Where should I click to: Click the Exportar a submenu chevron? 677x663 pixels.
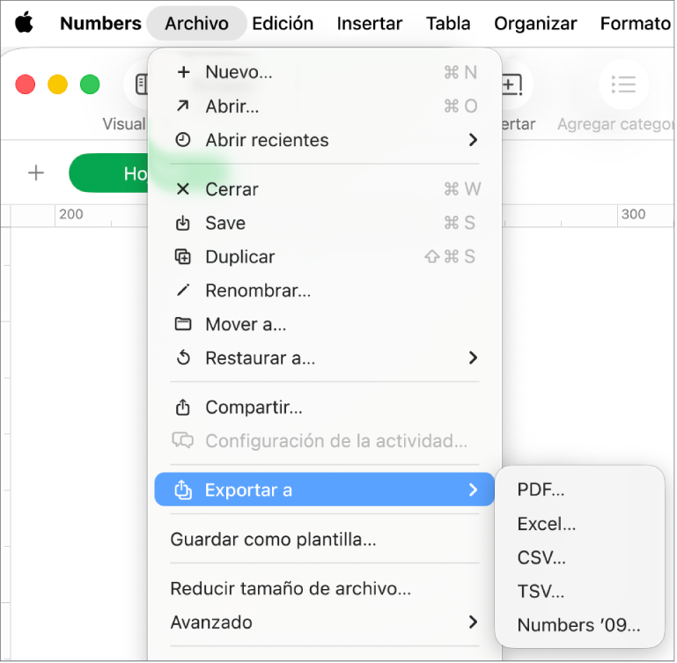click(x=474, y=490)
